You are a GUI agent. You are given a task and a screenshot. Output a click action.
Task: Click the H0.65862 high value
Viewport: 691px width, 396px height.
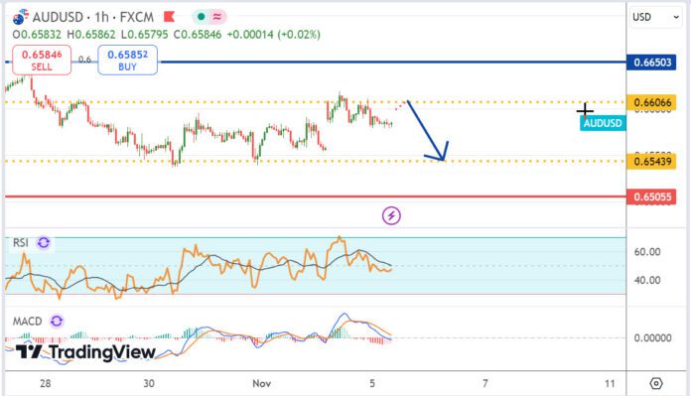pyautogui.click(x=91, y=35)
